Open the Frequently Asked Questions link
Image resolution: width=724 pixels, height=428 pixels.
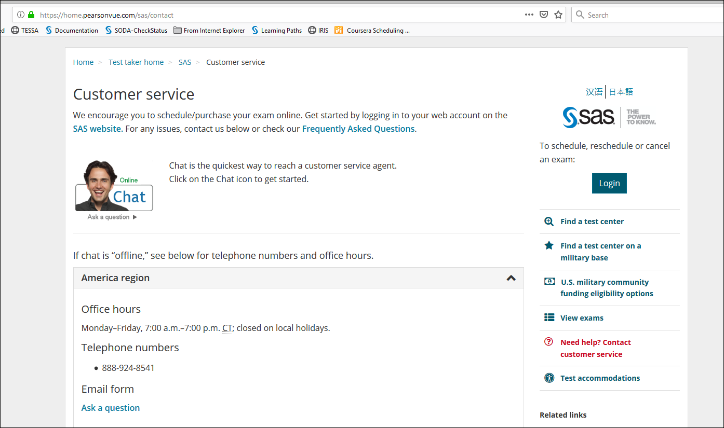358,128
